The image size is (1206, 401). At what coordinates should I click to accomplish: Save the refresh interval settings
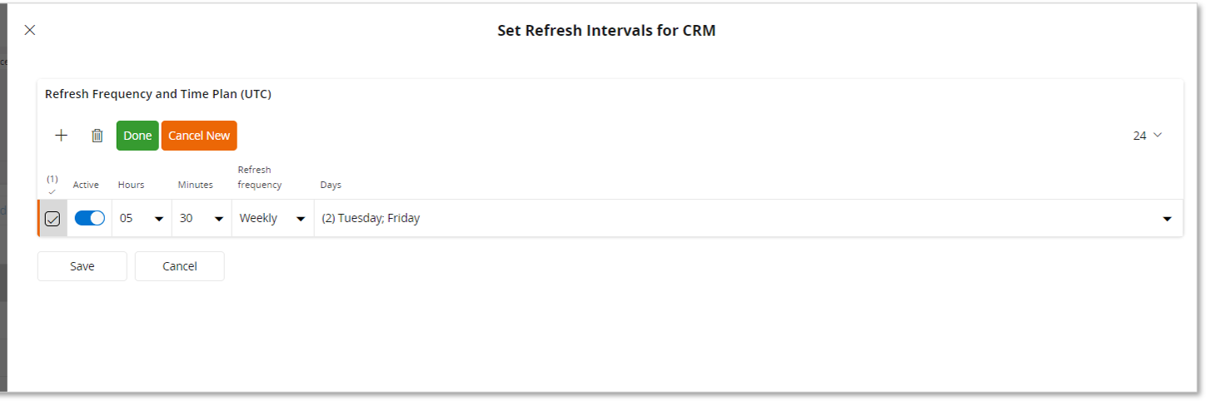point(82,266)
